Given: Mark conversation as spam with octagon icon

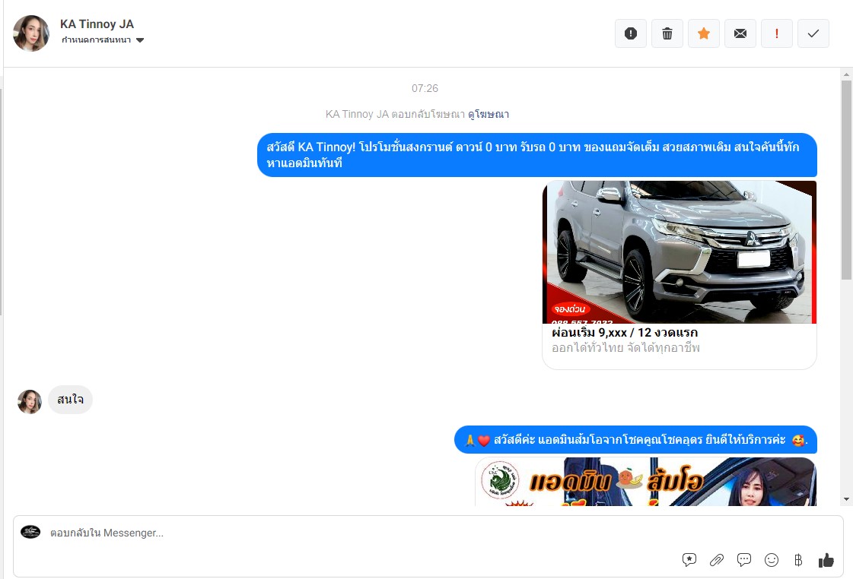Looking at the screenshot, I should pos(631,33).
